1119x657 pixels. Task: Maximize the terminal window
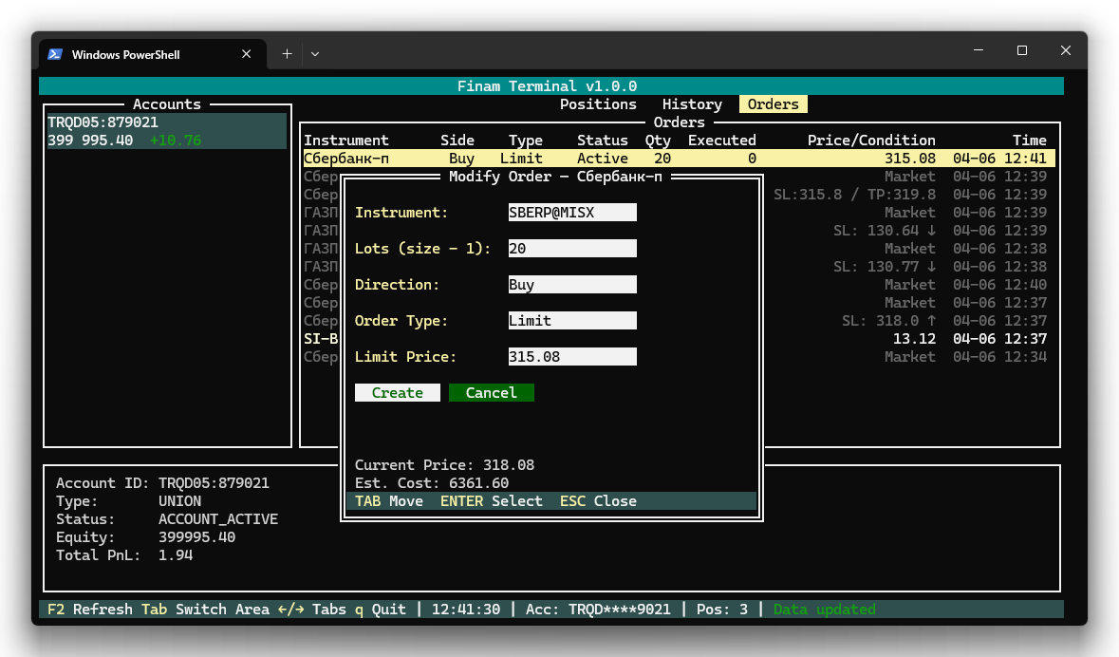(1022, 51)
